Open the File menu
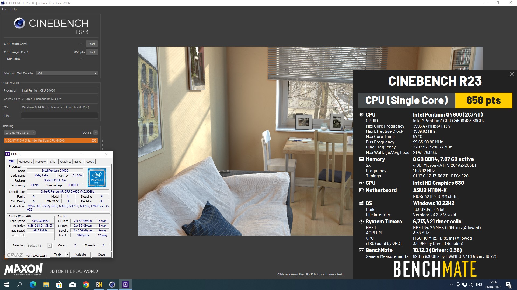 [x=4, y=9]
